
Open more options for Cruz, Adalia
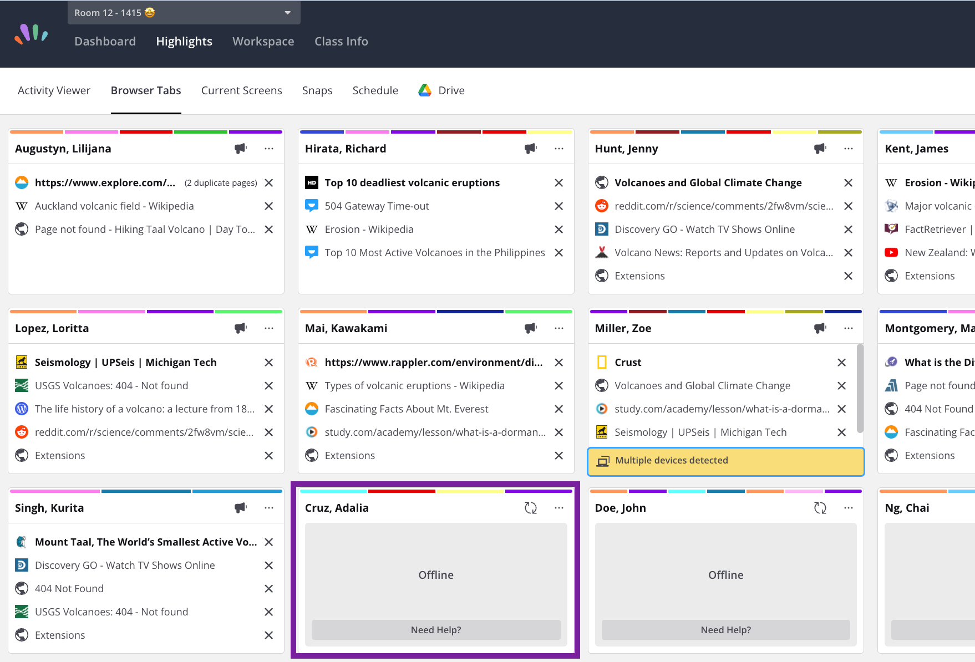pos(559,508)
